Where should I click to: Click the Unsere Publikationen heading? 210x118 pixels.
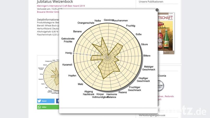(x=151, y=2)
